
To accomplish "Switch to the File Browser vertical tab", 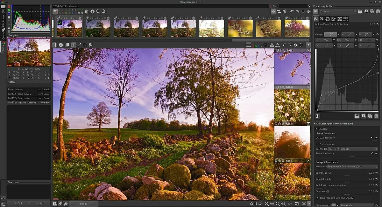I will click(x=3, y=20).
